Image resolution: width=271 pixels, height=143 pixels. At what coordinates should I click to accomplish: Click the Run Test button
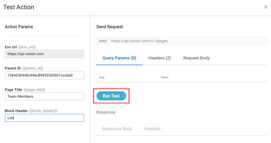(111, 96)
